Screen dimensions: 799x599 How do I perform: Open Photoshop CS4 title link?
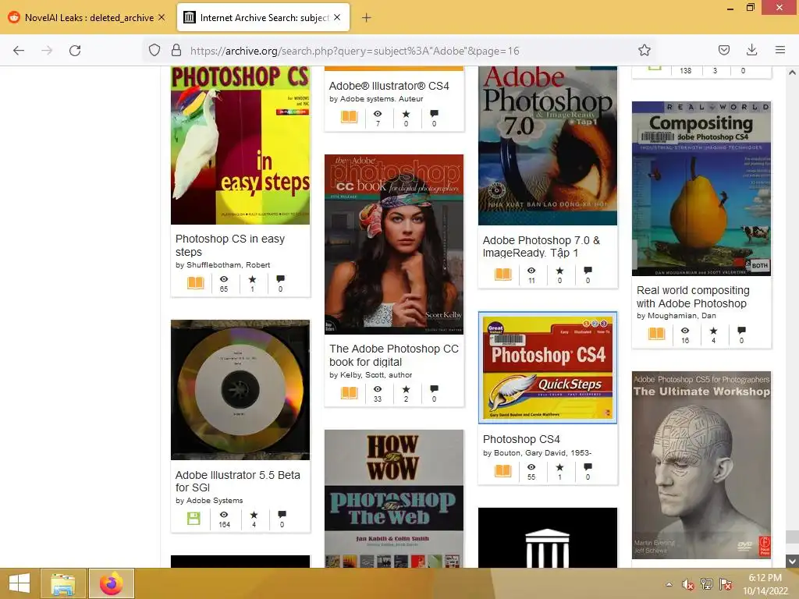click(520, 439)
